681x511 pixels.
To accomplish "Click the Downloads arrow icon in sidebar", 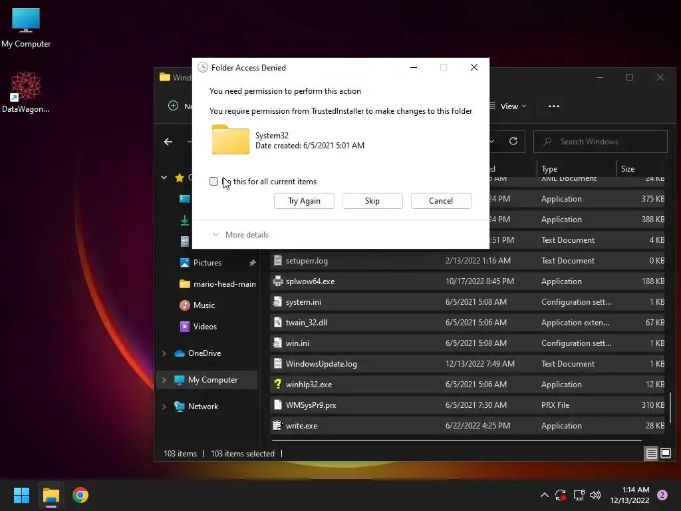I will [185, 220].
